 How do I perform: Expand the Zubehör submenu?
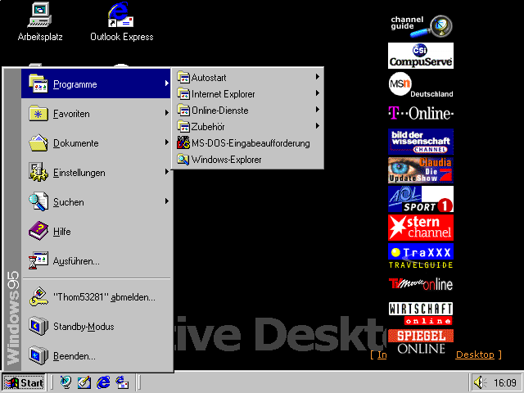tap(208, 126)
